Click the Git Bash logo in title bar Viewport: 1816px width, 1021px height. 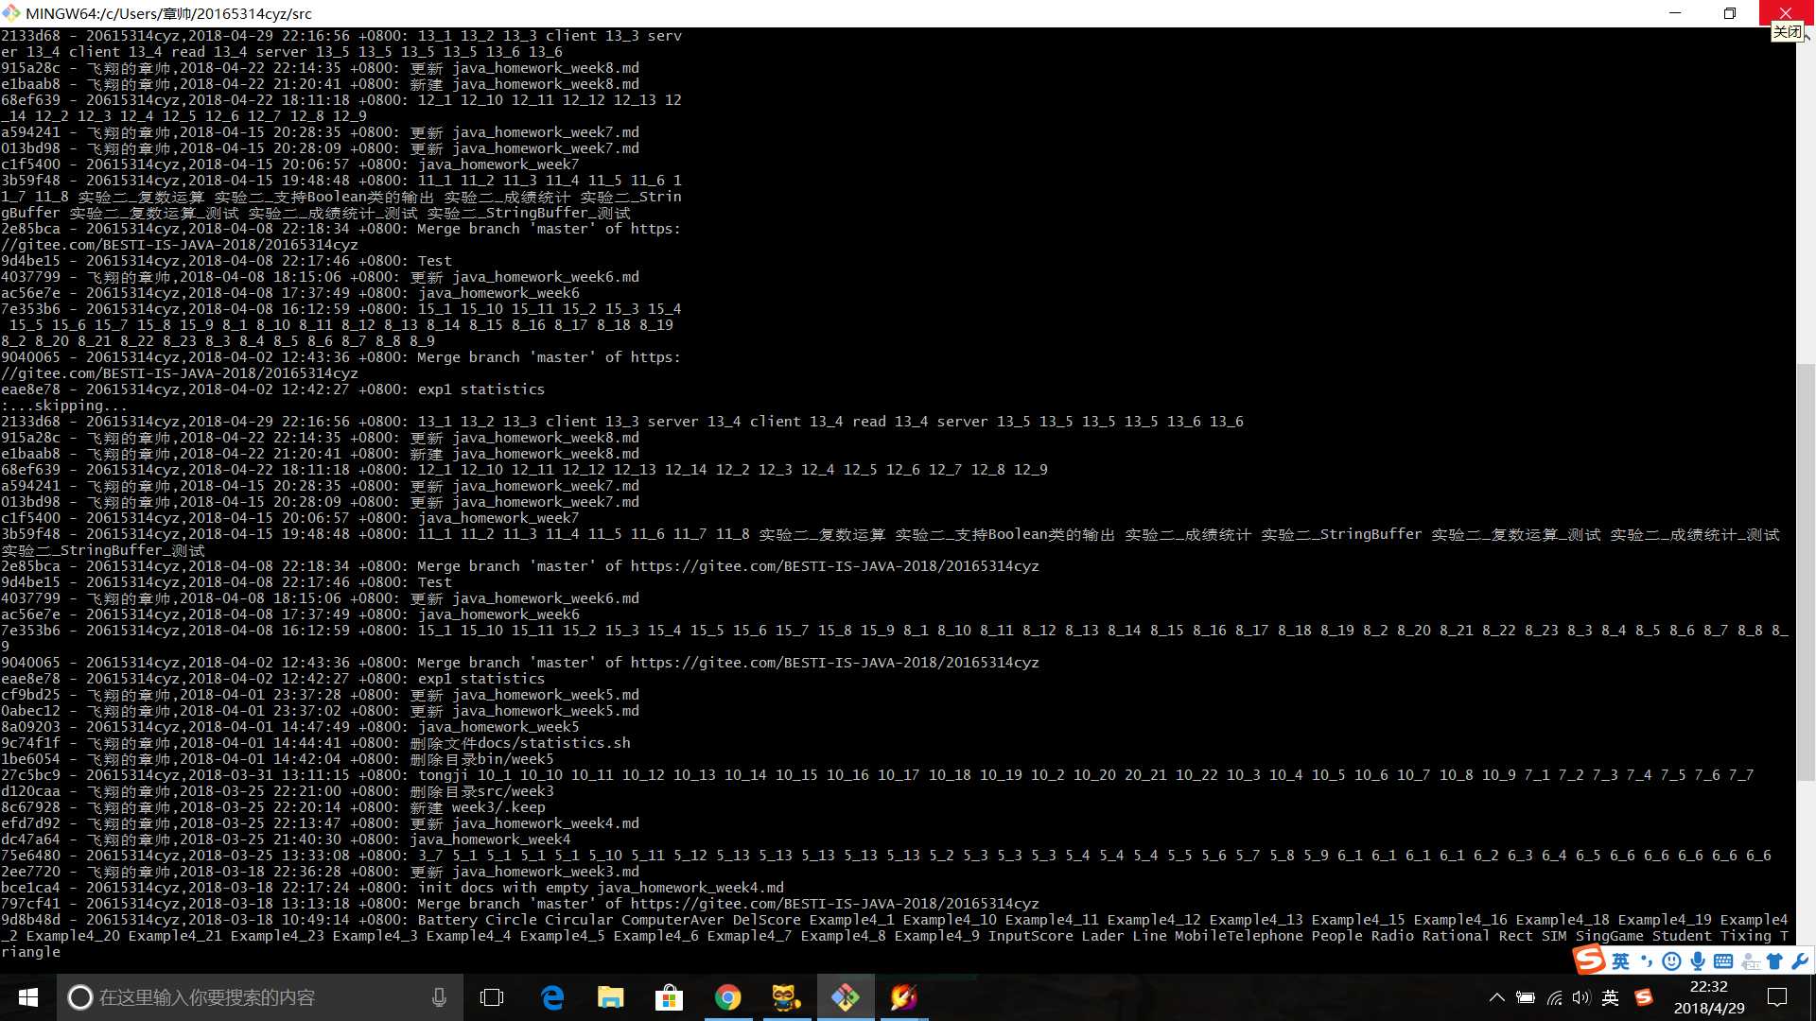(x=11, y=13)
